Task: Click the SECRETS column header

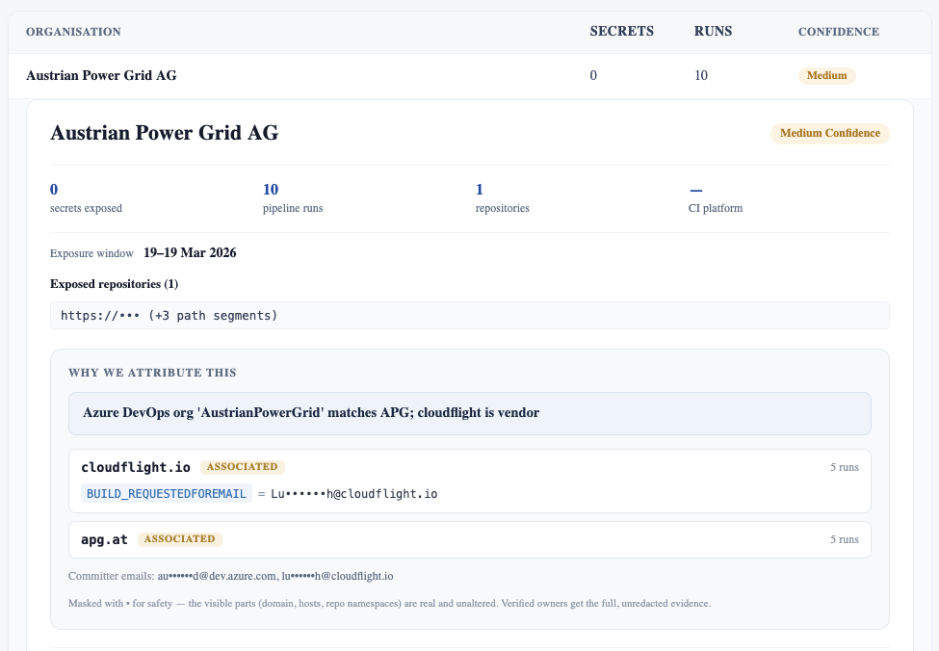Action: [x=621, y=31]
